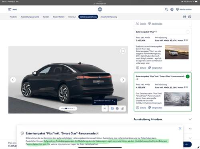Viewport: 200px width, 149px height.
Task: Show the previous car image with left arrow
Action: [13, 80]
